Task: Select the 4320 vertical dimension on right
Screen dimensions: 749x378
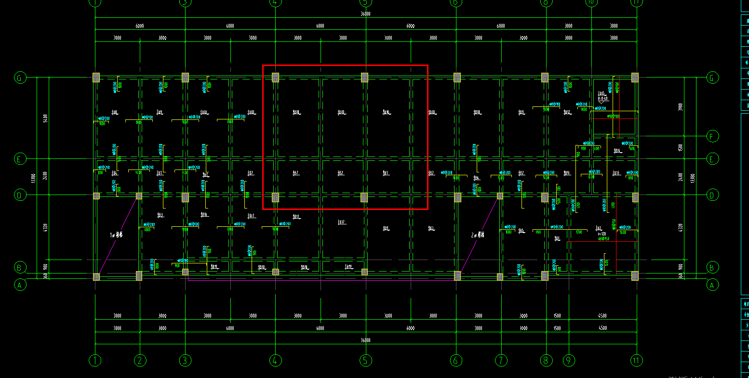Action: [680, 228]
